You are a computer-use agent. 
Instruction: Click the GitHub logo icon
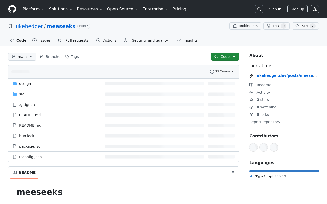[12, 9]
